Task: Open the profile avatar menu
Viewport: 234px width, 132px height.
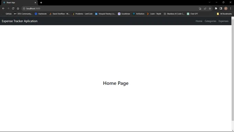Action: (226, 9)
